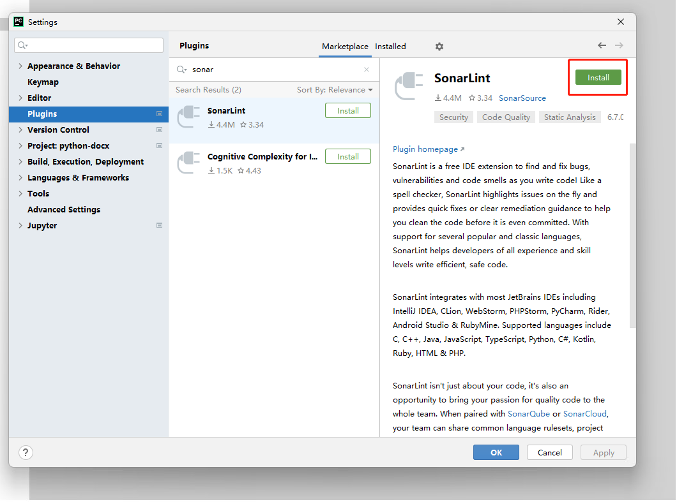Click the description panel vertical scrollbar
Viewport: 677px width, 502px height.
click(632, 235)
